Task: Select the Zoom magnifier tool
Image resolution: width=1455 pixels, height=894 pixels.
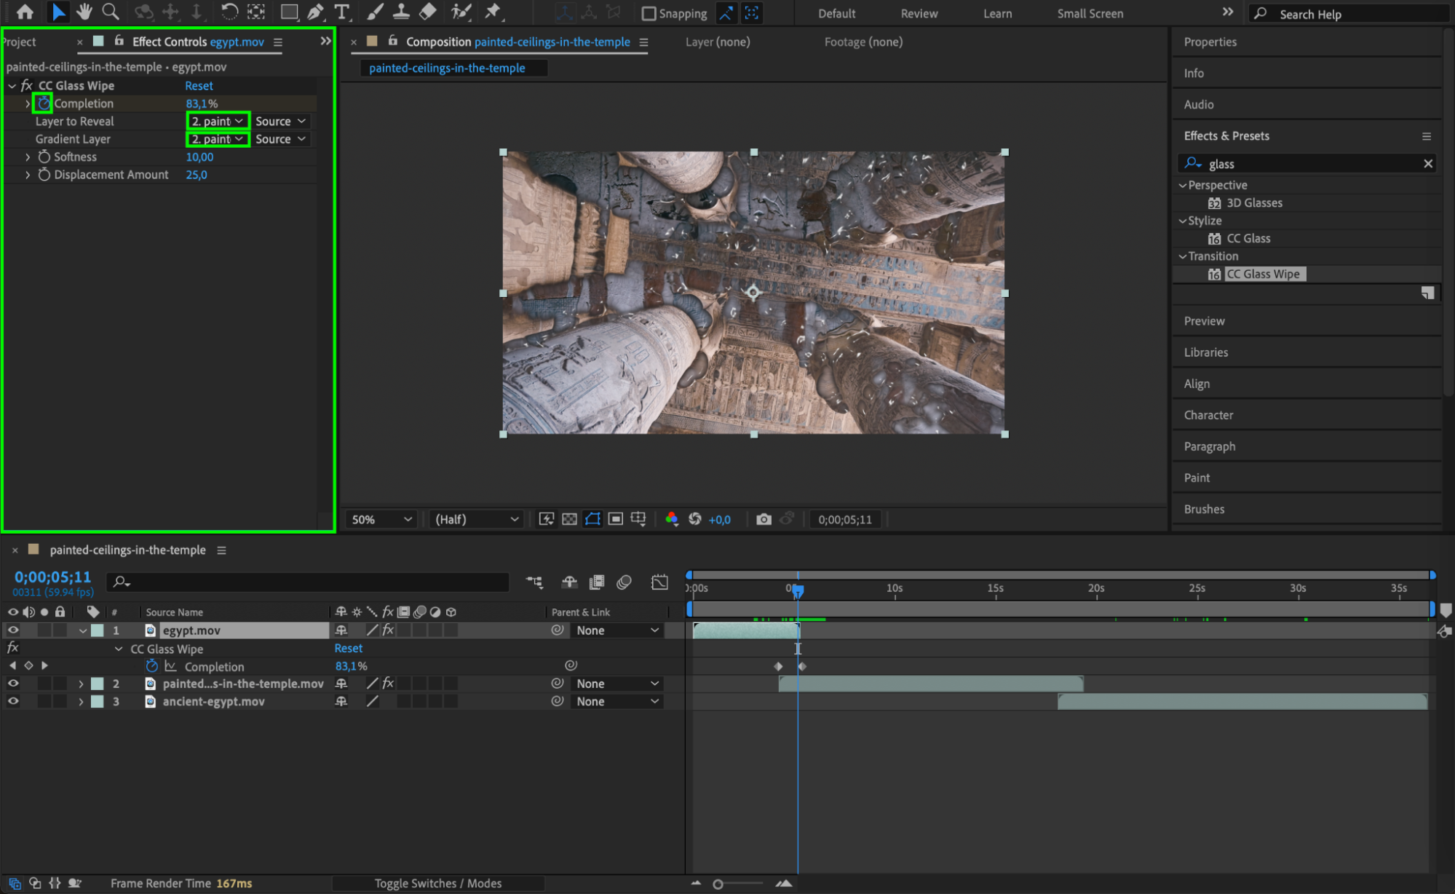Action: pyautogui.click(x=110, y=12)
